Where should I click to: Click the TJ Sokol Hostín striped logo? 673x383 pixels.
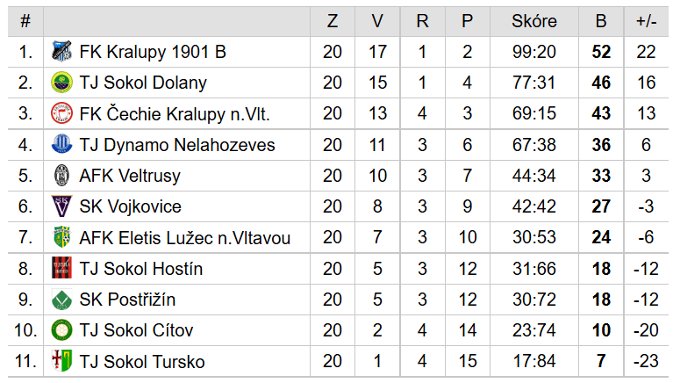pyautogui.click(x=61, y=268)
